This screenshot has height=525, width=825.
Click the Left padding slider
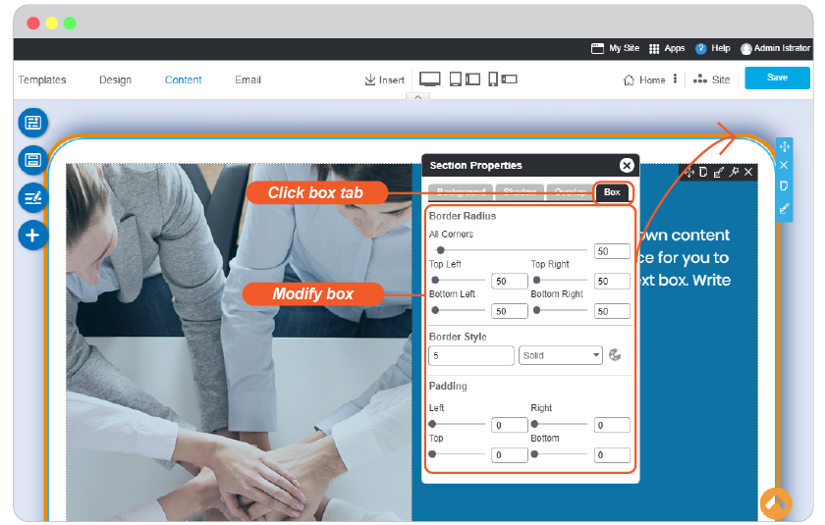coord(457,424)
